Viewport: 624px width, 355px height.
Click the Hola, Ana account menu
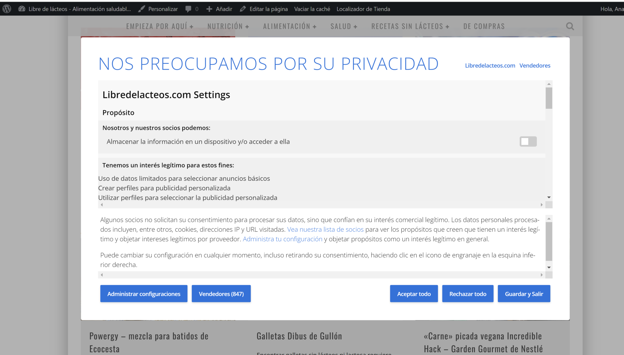tap(612, 9)
